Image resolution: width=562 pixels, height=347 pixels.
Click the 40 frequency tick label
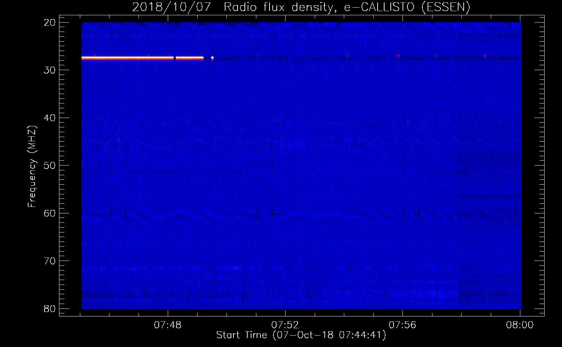pos(50,118)
